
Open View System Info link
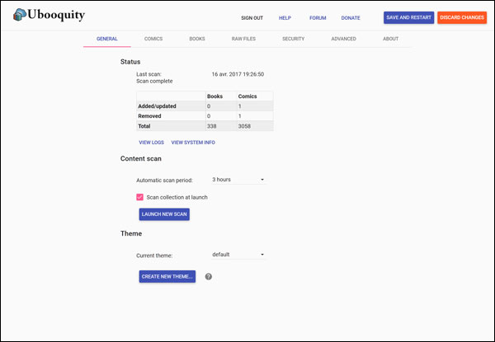(193, 143)
